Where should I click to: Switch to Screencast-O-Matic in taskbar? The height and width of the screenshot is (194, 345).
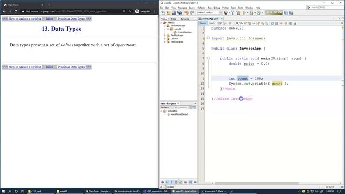[x=214, y=191]
